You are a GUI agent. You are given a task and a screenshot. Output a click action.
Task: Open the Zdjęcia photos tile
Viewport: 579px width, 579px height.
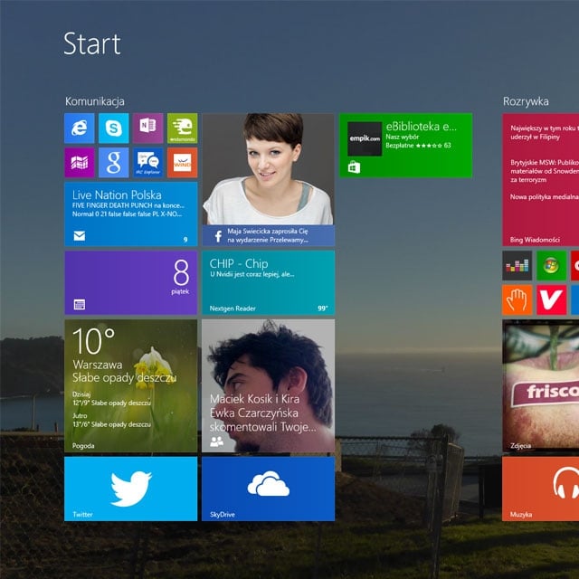pyautogui.click(x=541, y=386)
